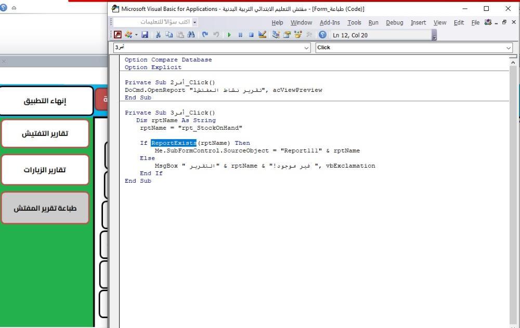The height and width of the screenshot is (328, 520).
Task: Run the macro with the play icon
Action: pyautogui.click(x=230, y=35)
